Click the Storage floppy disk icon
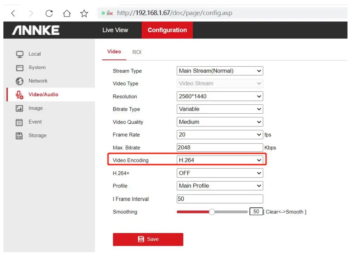Viewport: 349px width, 254px height. 19,136
